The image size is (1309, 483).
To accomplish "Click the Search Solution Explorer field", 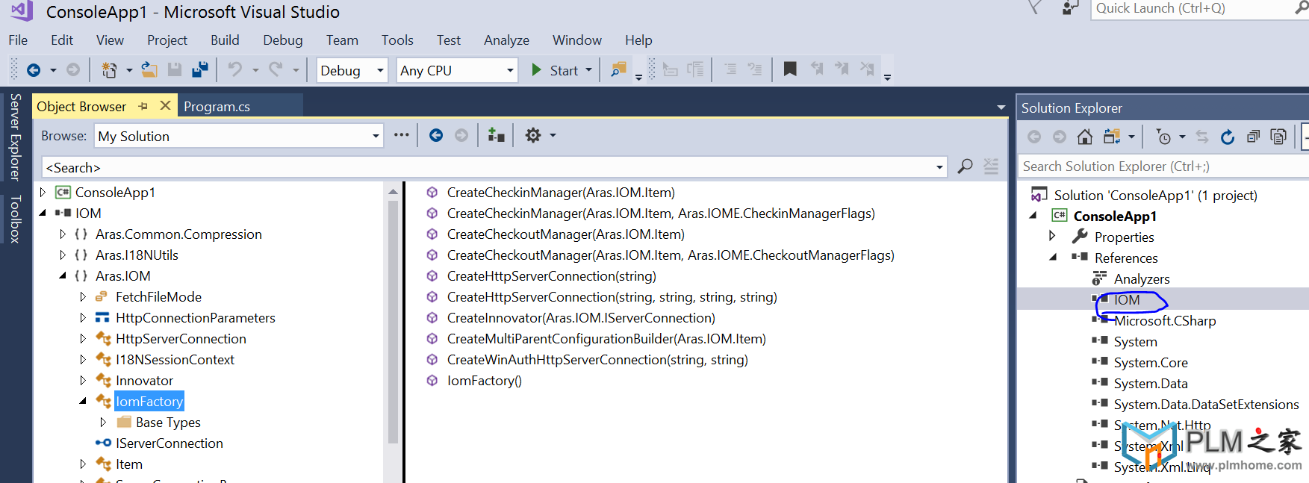I will (1163, 166).
